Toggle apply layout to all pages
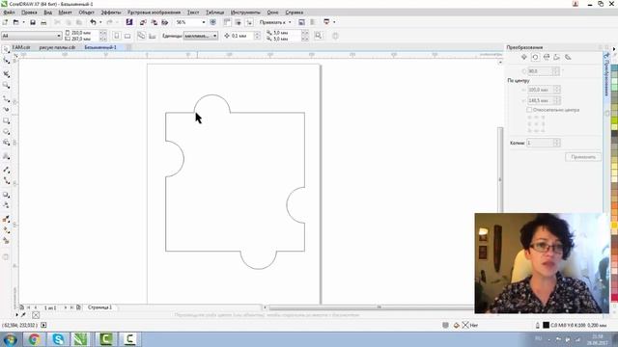 (141, 36)
